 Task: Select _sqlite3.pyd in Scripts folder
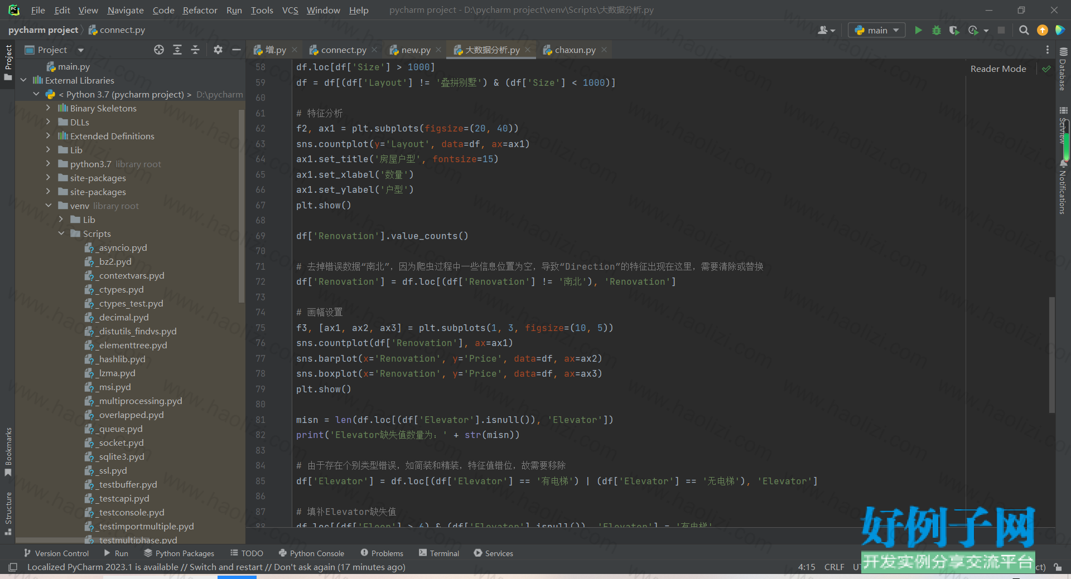(115, 456)
